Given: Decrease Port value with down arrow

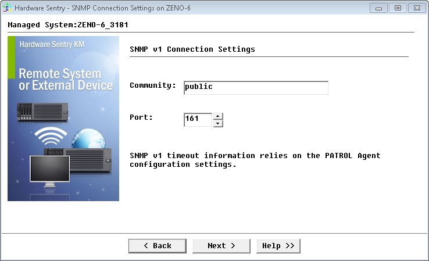Looking at the screenshot, I should tap(218, 123).
